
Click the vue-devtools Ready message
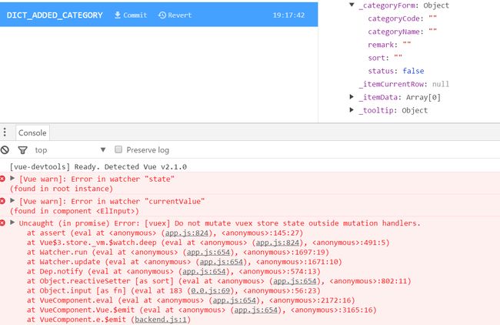pos(98,166)
